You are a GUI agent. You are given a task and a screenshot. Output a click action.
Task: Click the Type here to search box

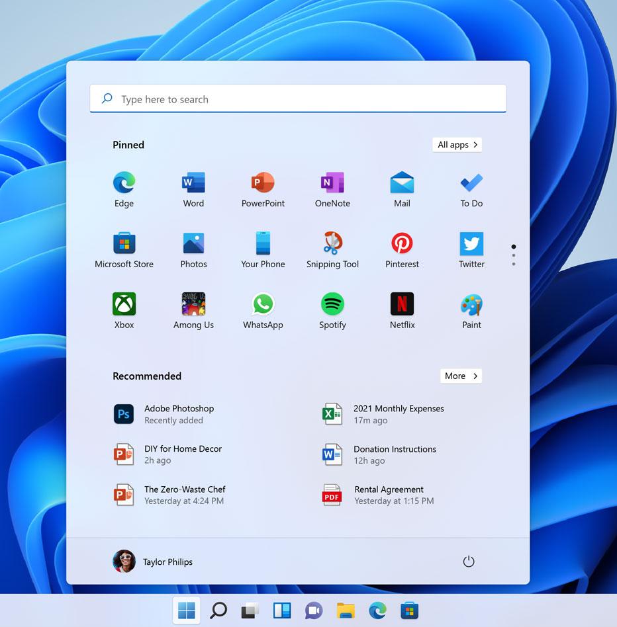coord(298,99)
